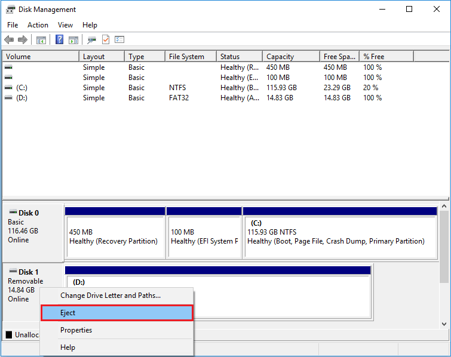Click the black Unallocated legend square
The height and width of the screenshot is (357, 451).
[9, 334]
